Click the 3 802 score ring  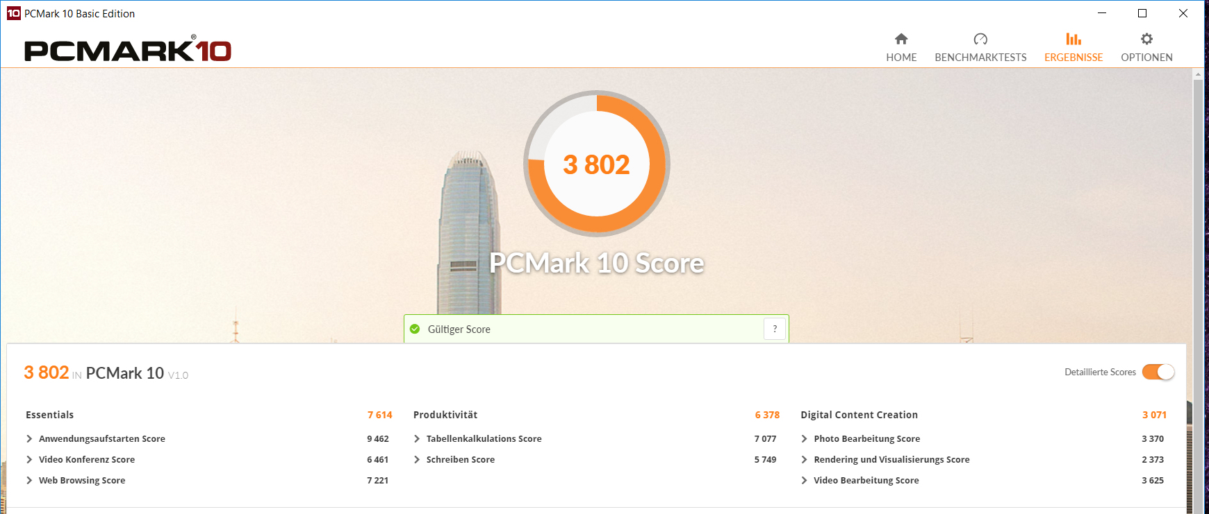pos(596,164)
